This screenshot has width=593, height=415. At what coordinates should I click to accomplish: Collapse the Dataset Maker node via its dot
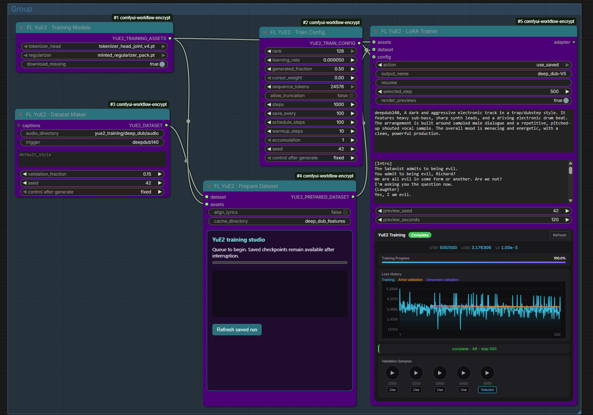(21, 115)
